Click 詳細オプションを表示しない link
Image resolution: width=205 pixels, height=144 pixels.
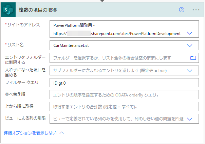click(x=30, y=133)
